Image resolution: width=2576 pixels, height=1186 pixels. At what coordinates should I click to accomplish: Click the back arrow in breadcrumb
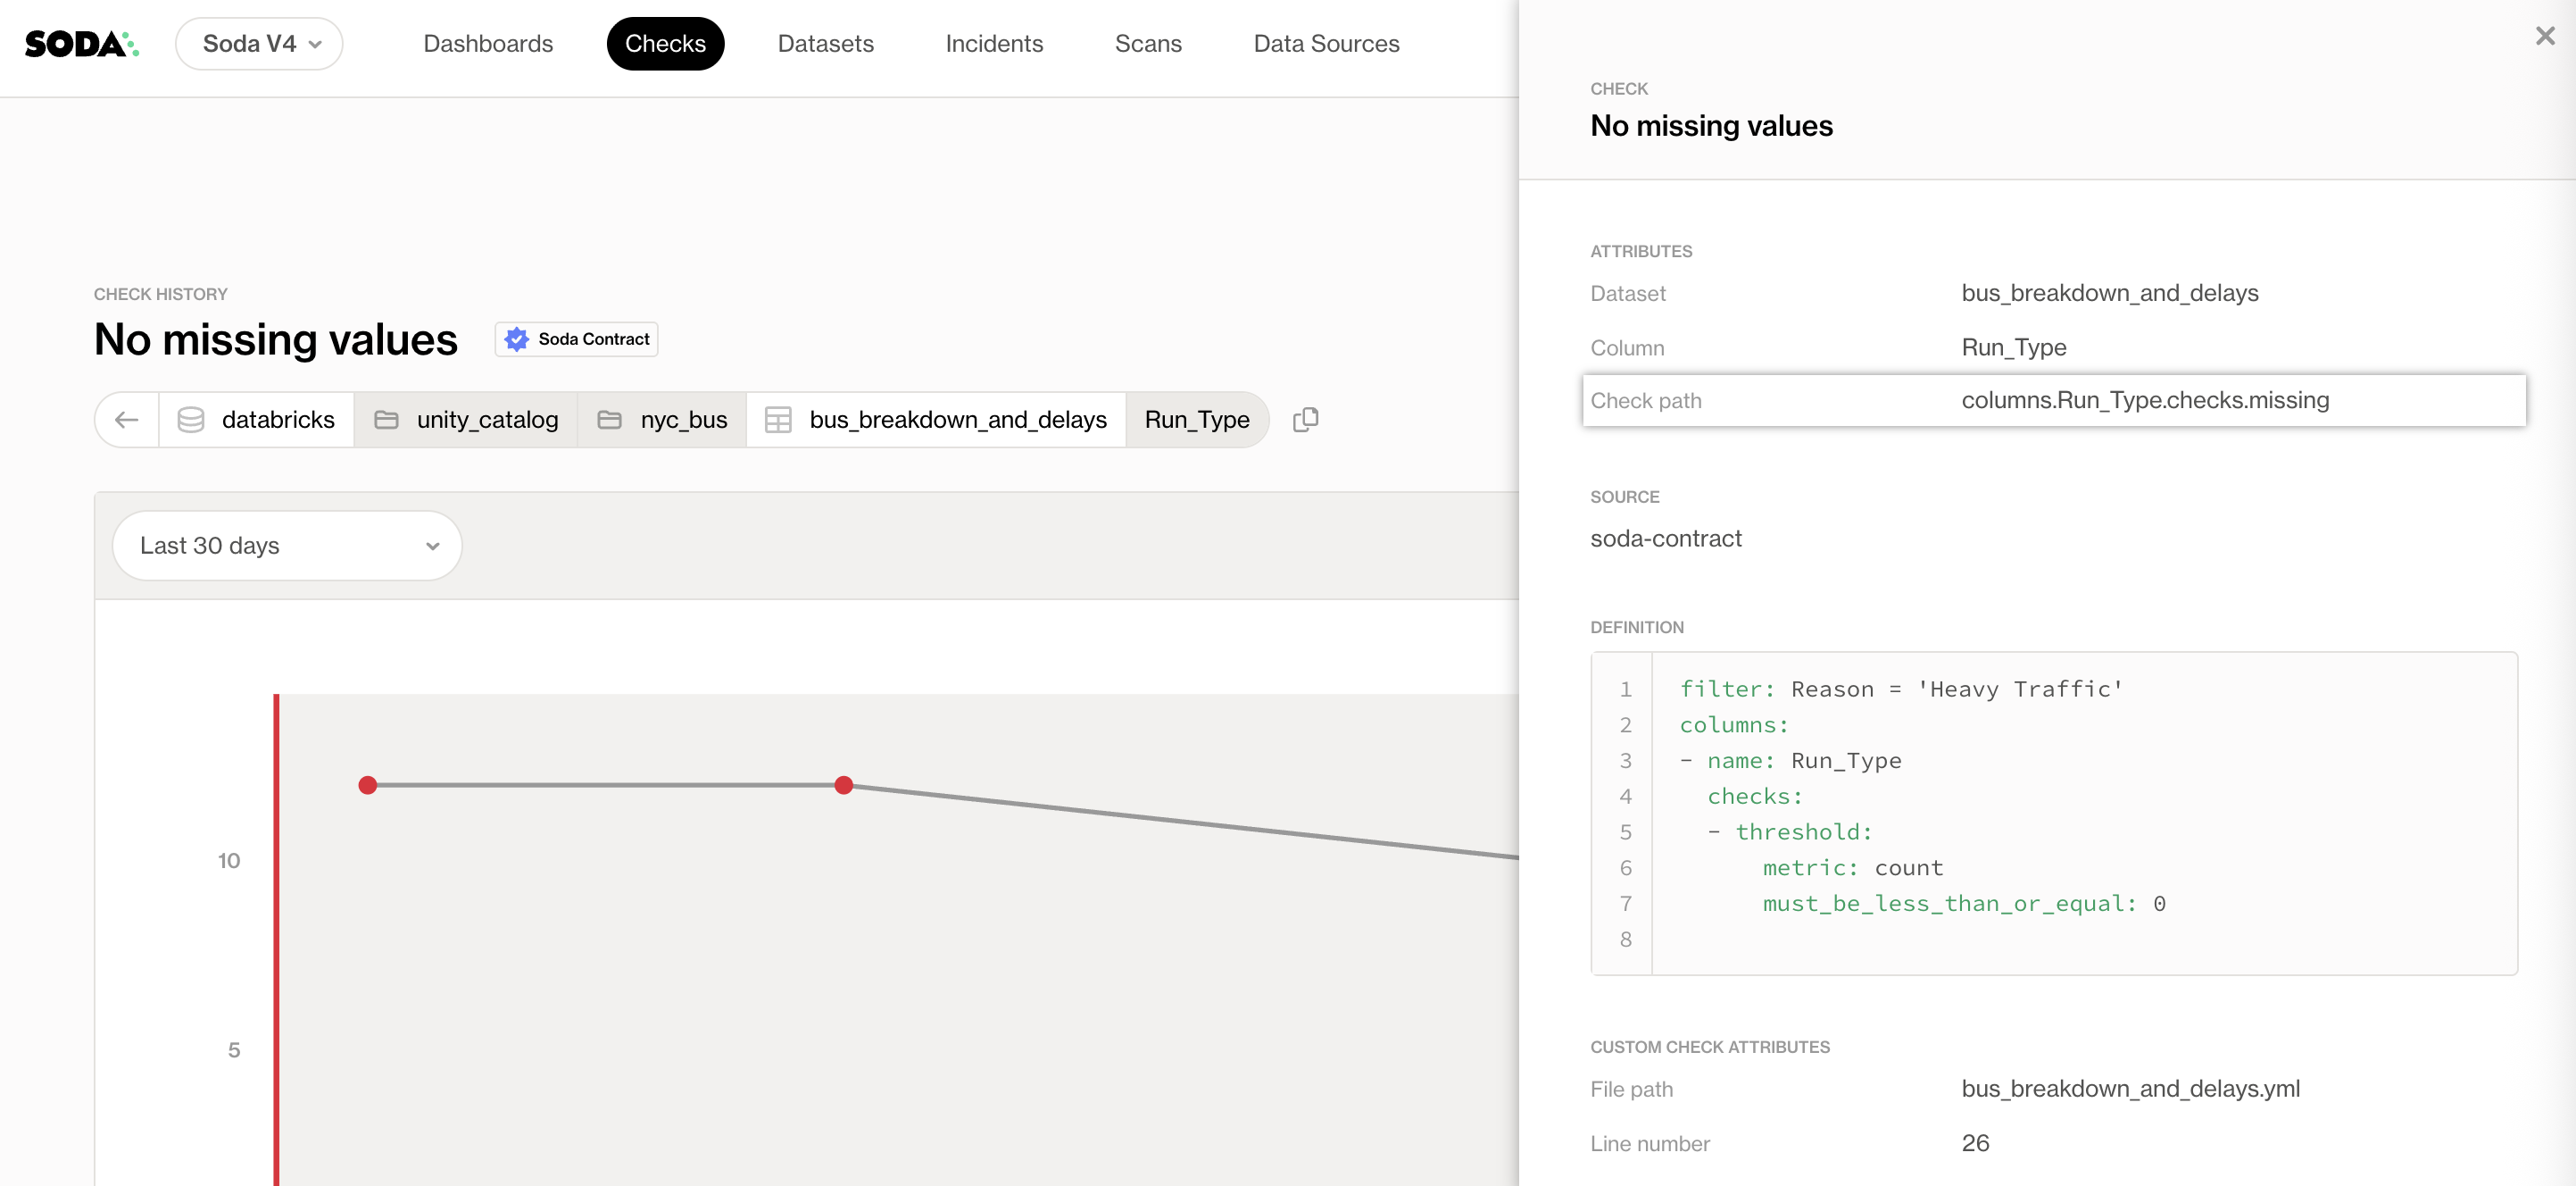[x=127, y=420]
